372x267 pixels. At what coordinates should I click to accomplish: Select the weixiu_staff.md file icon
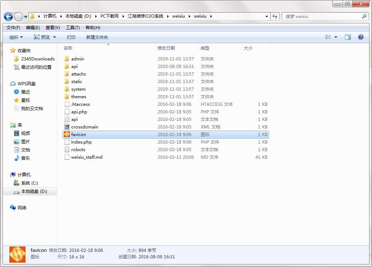67,157
